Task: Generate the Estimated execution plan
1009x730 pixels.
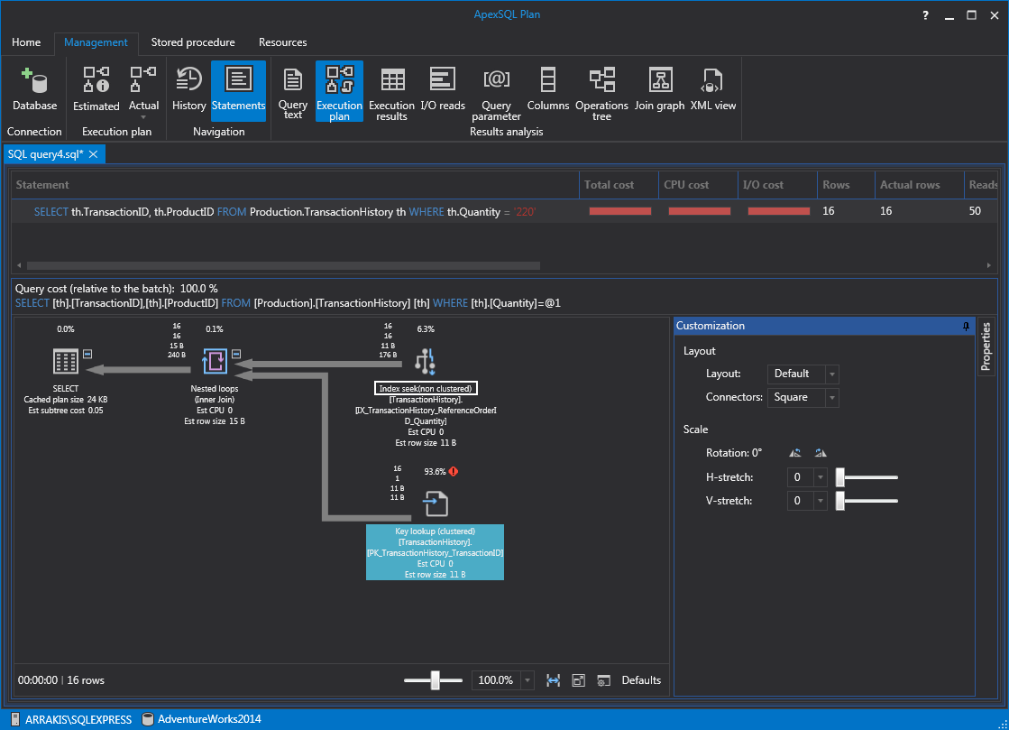Action: (96, 88)
